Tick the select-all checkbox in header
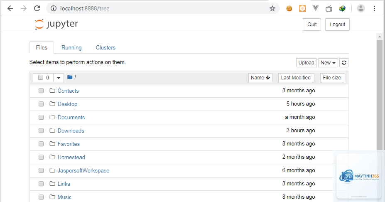The width and height of the screenshot is (385, 202). point(41,78)
